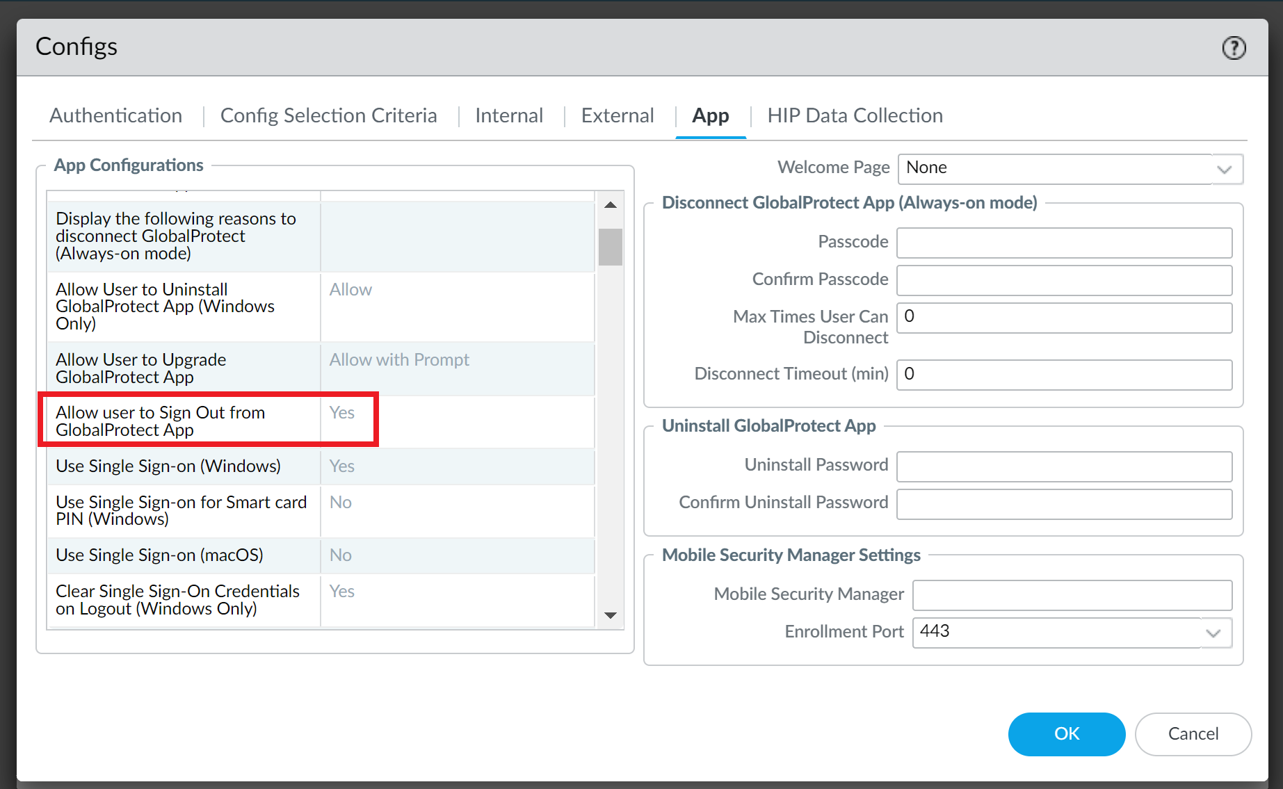Open HIP Data Collection tab

[855, 115]
